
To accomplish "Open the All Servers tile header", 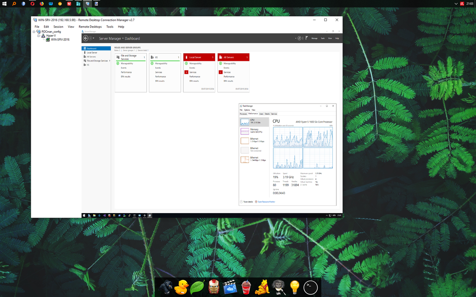I will click(234, 57).
